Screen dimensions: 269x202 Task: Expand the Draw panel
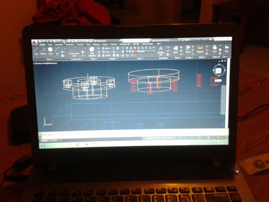click(x=50, y=59)
